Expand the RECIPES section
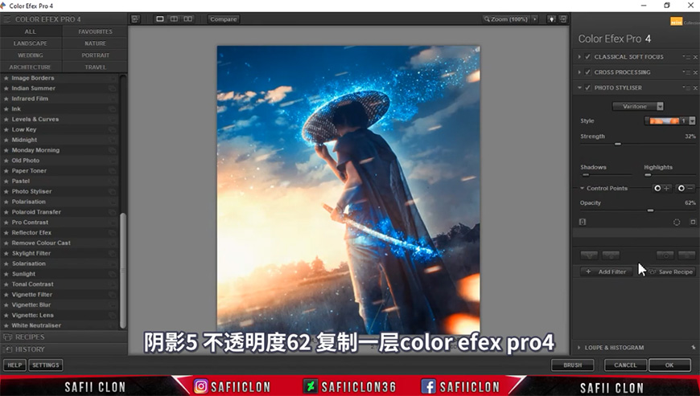 [x=64, y=337]
